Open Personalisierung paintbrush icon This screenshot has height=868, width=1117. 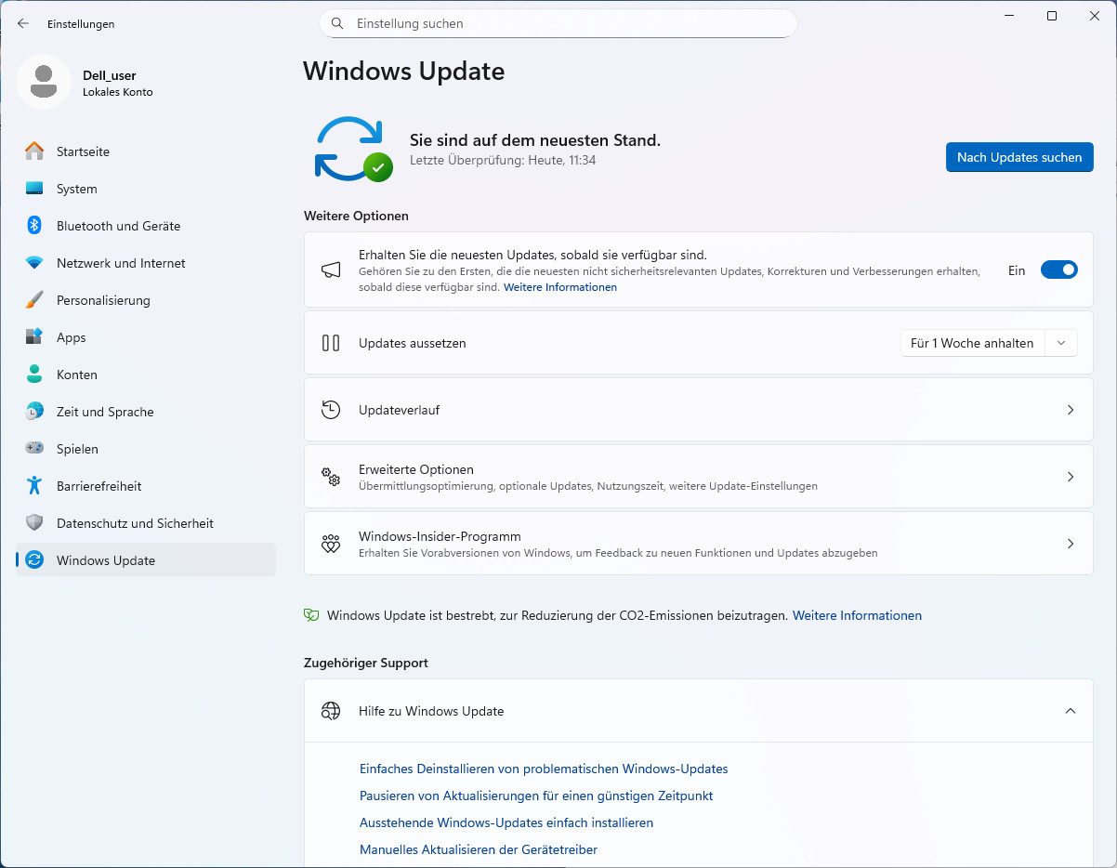coord(34,300)
